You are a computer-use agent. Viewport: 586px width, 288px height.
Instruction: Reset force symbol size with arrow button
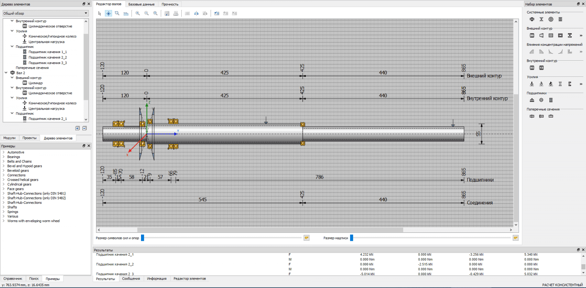(x=307, y=238)
